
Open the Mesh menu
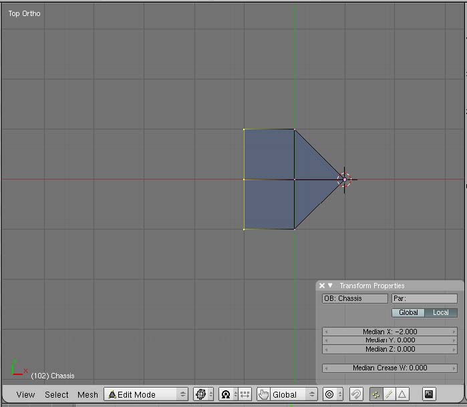click(88, 394)
